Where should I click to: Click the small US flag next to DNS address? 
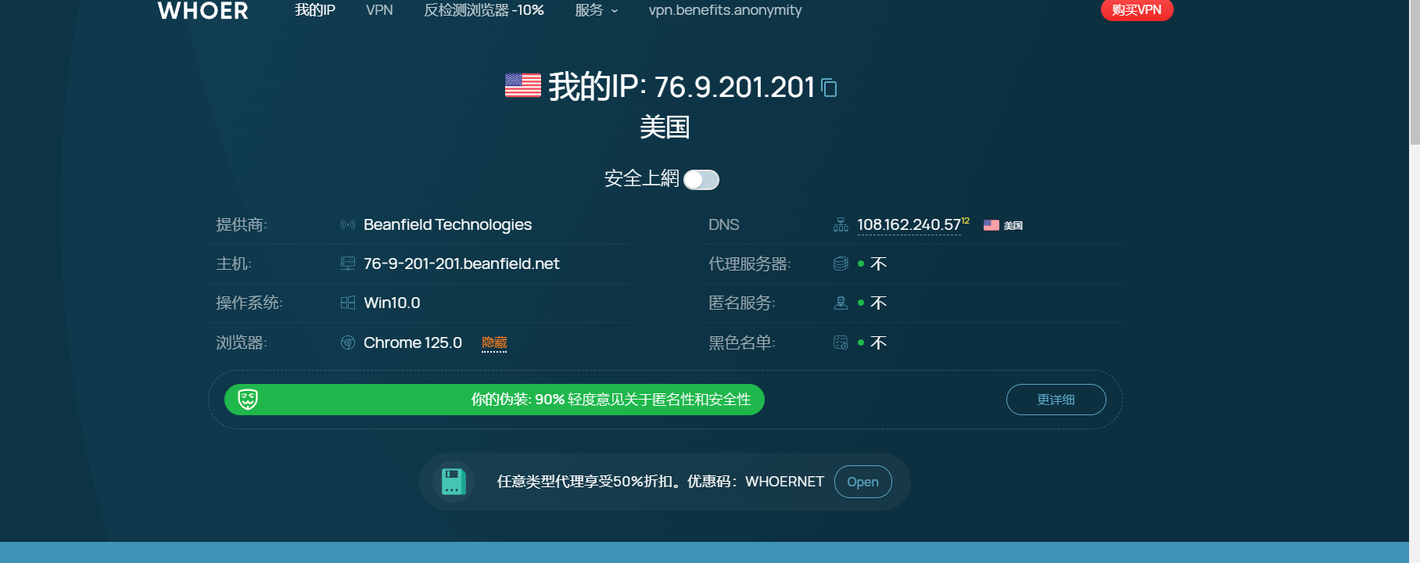coord(991,225)
